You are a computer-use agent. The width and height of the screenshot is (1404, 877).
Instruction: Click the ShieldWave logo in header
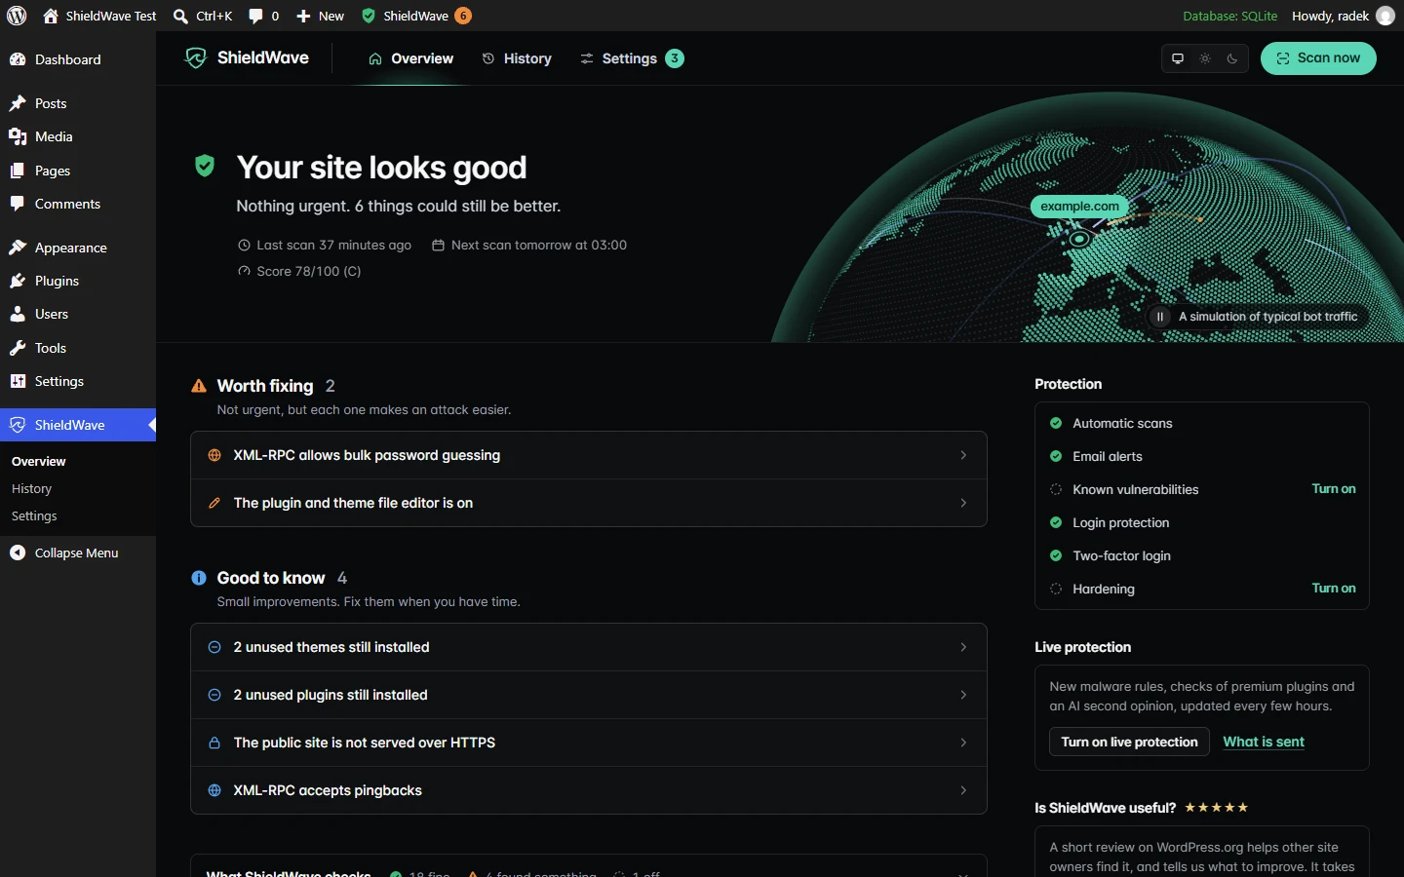(x=247, y=58)
